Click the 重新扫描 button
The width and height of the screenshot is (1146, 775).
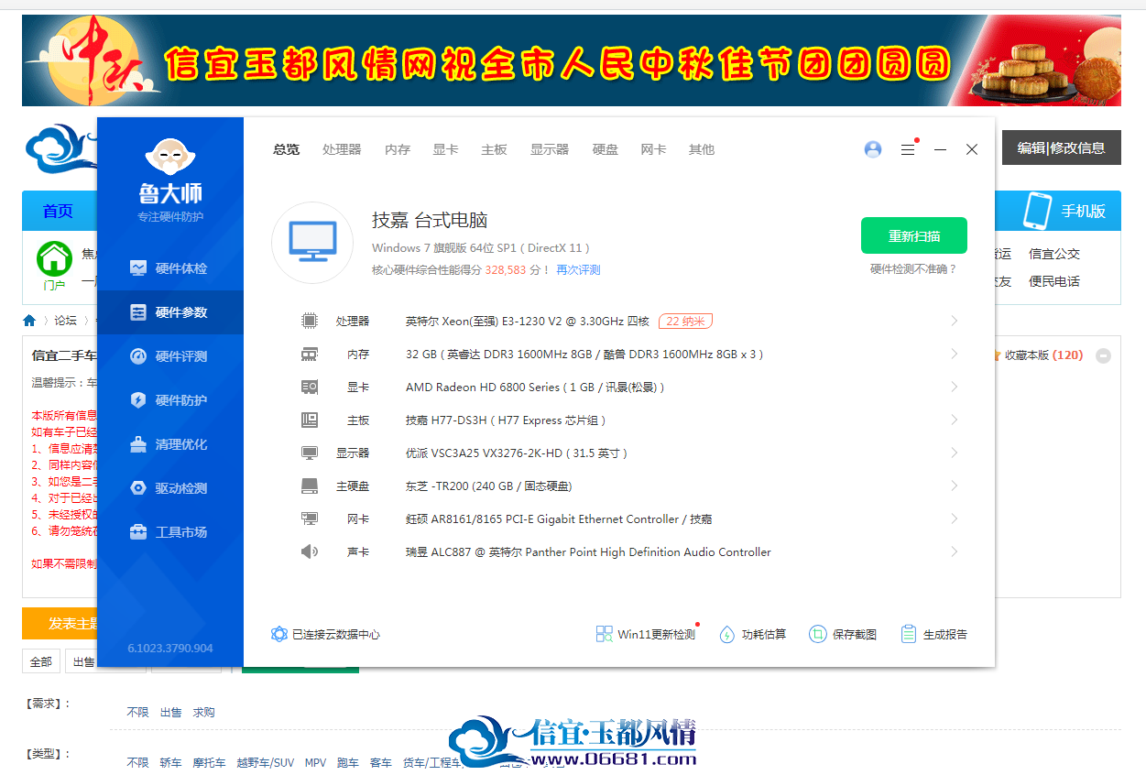click(914, 235)
